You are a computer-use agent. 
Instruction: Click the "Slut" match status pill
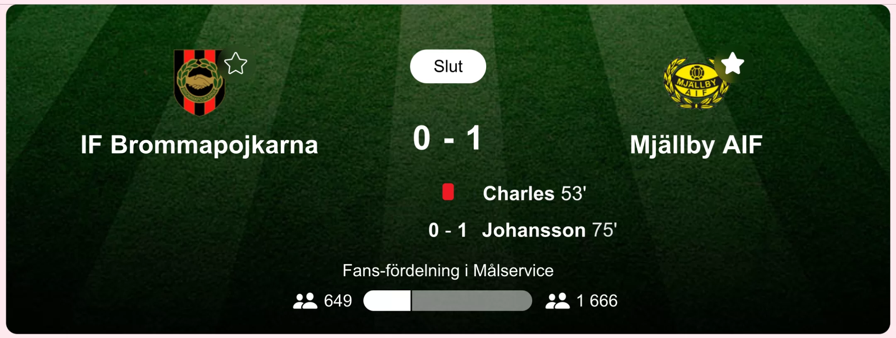(x=448, y=66)
